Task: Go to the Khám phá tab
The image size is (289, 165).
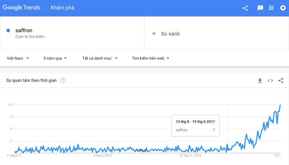Action: [x=62, y=8]
